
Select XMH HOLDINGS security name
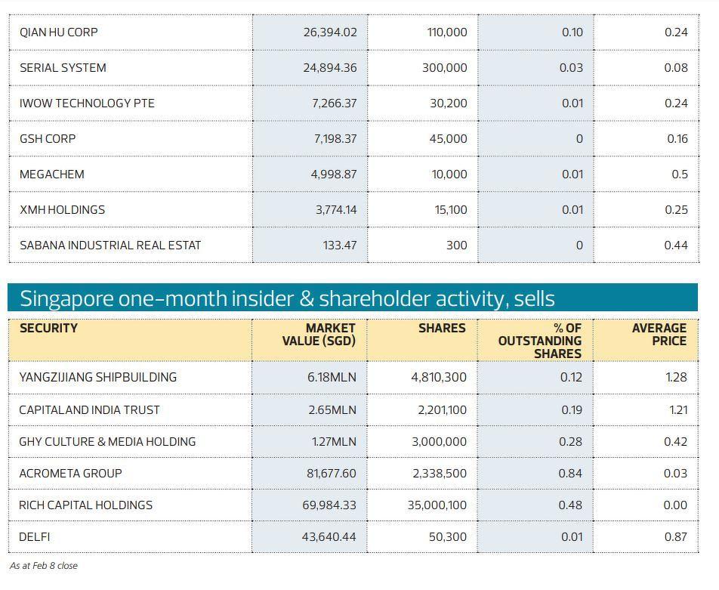62,210
